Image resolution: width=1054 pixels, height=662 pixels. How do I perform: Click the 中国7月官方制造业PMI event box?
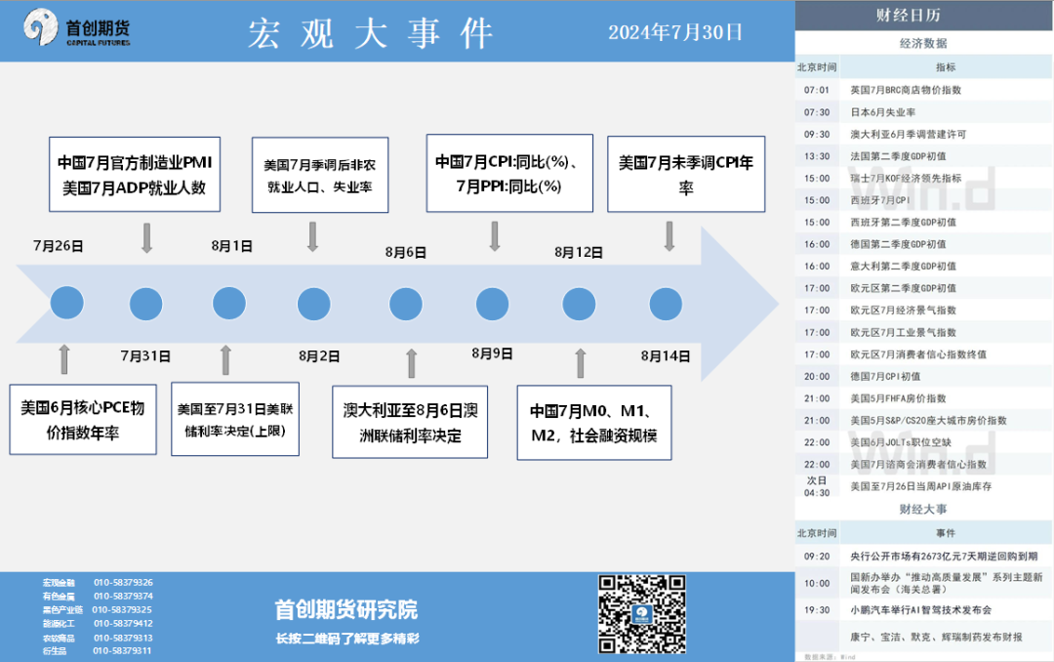tap(135, 174)
